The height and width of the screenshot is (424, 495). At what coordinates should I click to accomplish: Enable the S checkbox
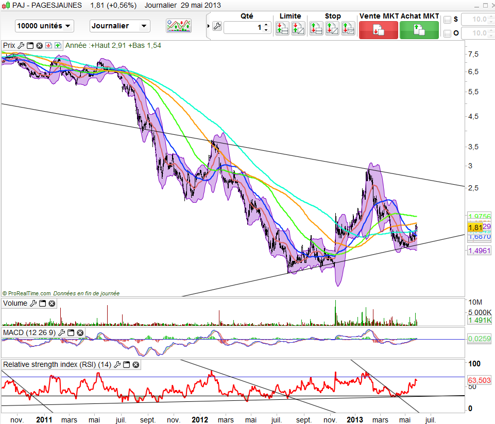click(x=447, y=20)
